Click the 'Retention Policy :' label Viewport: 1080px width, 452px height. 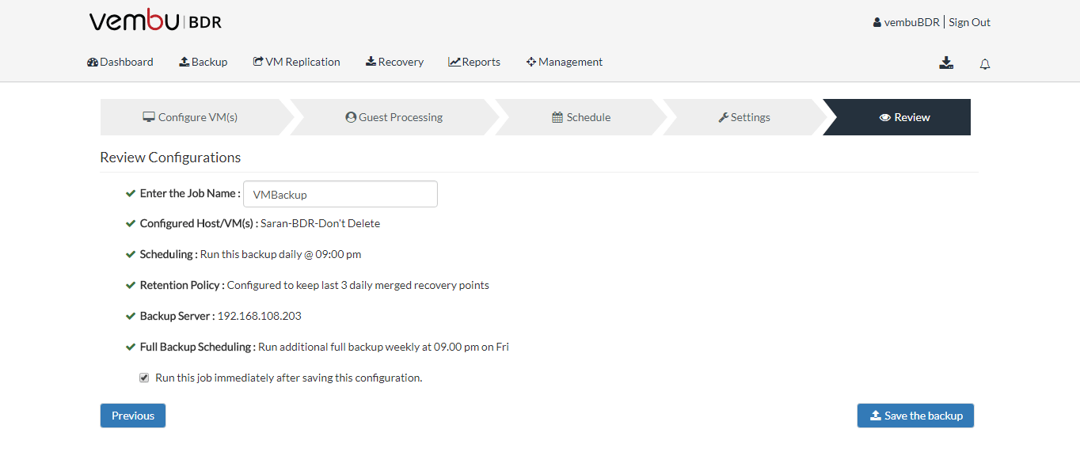[x=182, y=285]
